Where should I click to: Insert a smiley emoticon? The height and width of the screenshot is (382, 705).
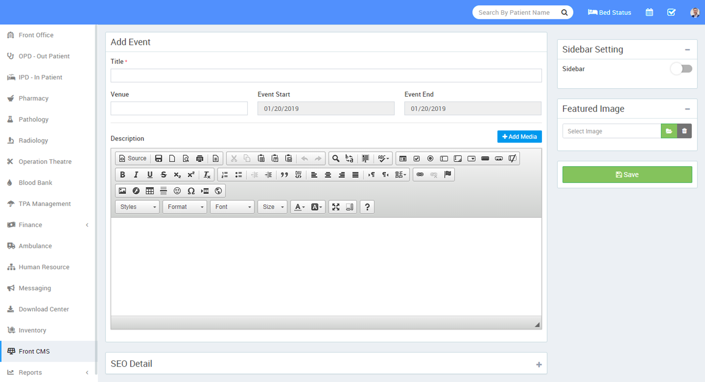click(x=177, y=191)
